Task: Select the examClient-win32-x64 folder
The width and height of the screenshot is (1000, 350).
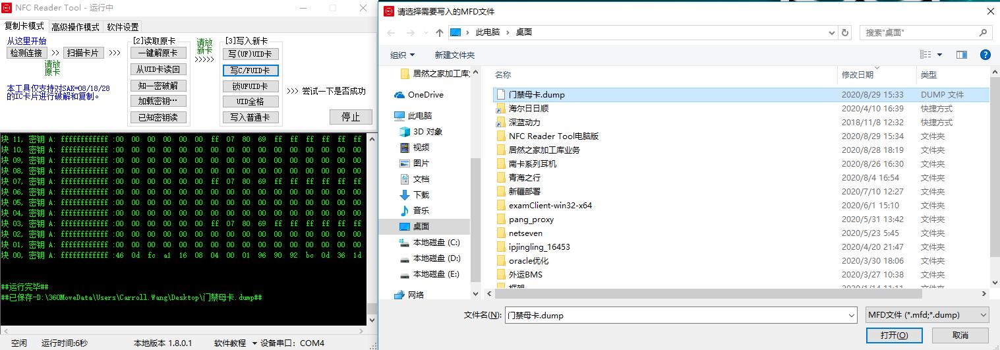Action: 550,206
